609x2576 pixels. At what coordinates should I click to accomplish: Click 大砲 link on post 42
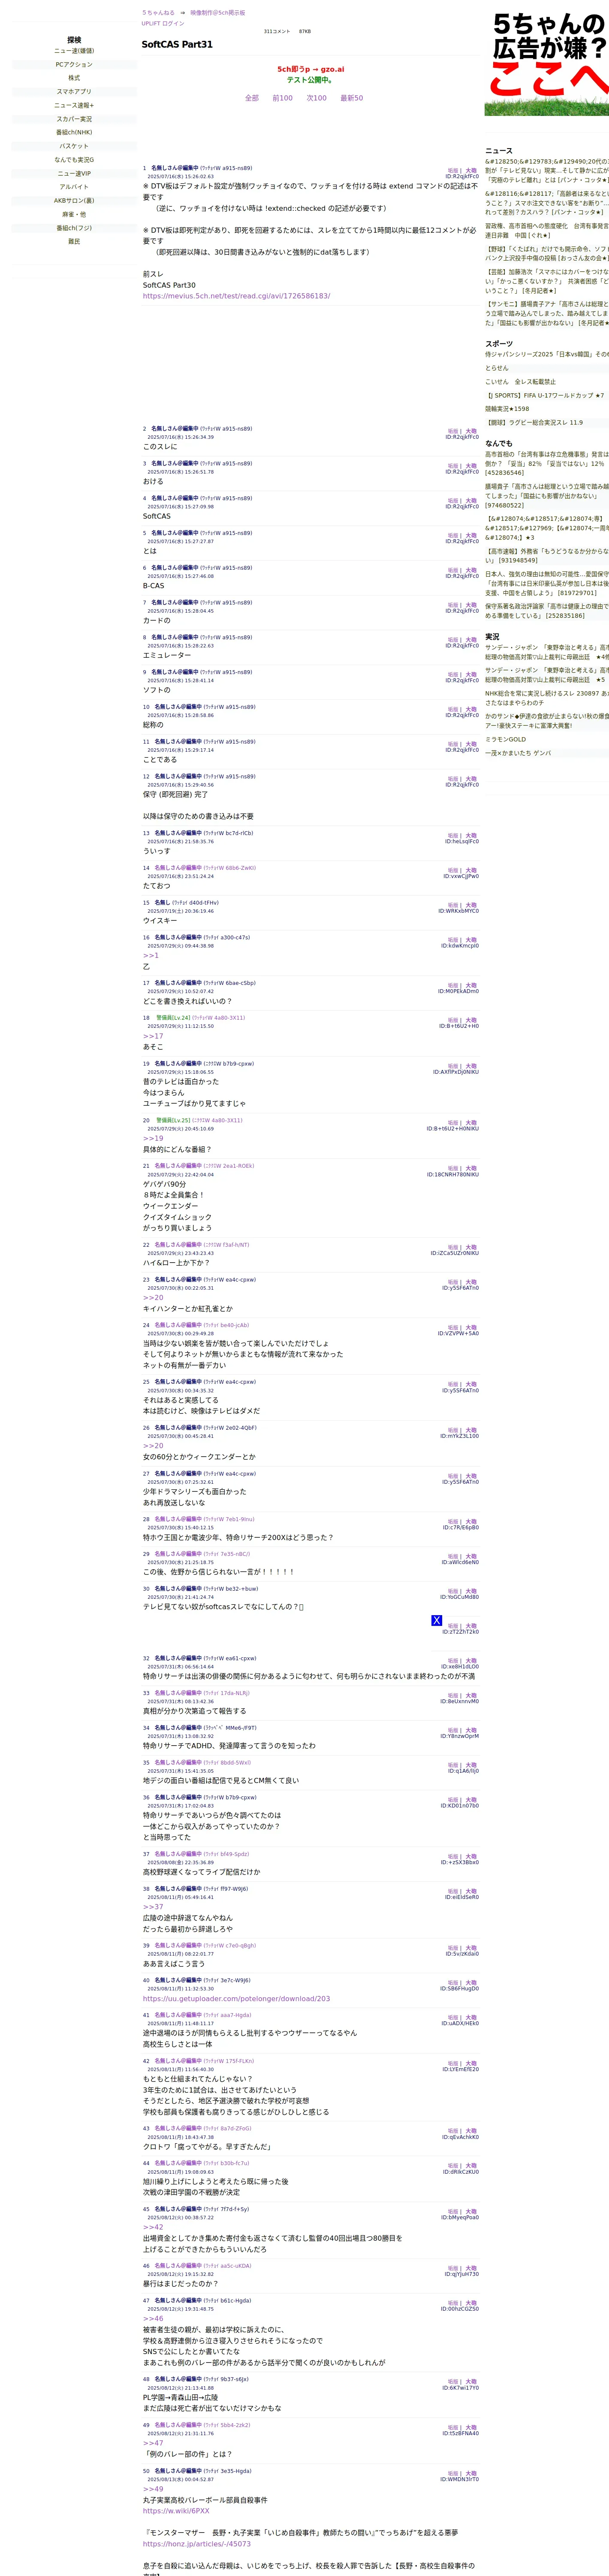point(471,2064)
